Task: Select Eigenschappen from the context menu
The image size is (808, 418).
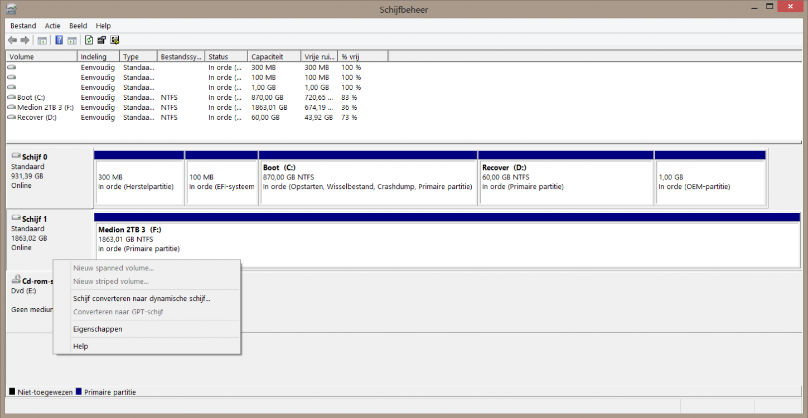Action: [x=98, y=329]
